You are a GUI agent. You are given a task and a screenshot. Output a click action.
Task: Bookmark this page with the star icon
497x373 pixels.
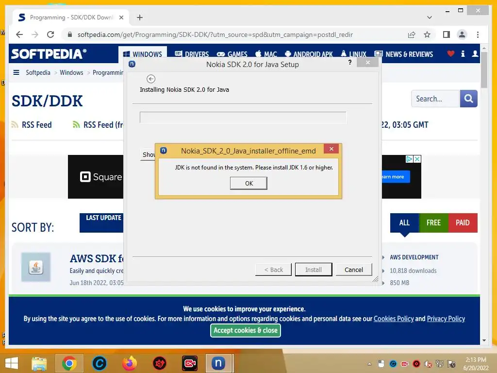[x=427, y=34]
